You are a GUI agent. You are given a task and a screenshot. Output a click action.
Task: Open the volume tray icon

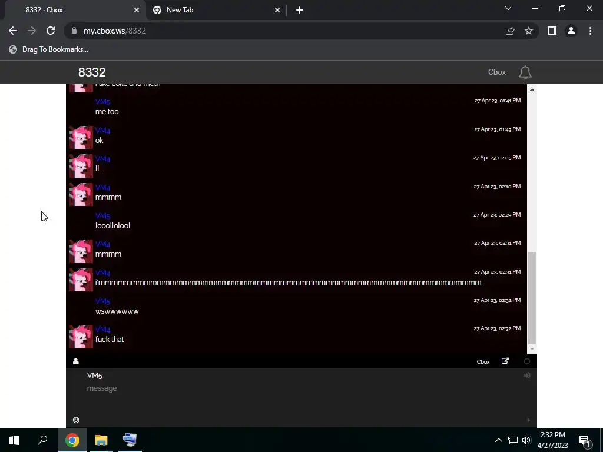[526, 440]
